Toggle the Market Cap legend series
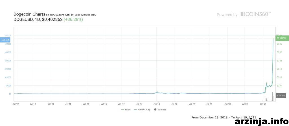Image resolution: width=289 pixels, height=126 pixels. pos(142,110)
